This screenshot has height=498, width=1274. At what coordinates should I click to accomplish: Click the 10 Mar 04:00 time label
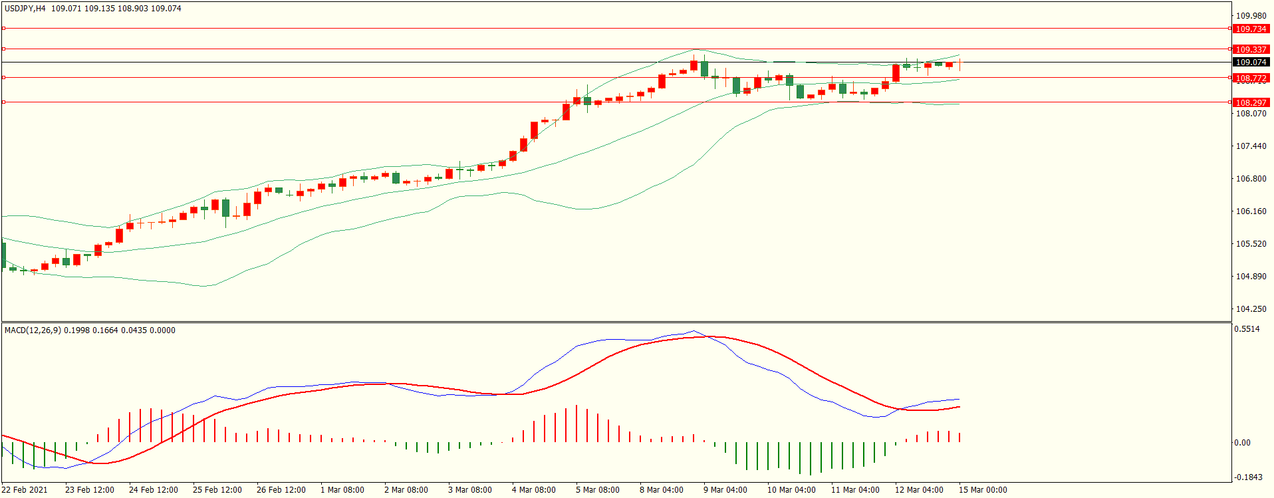point(791,490)
